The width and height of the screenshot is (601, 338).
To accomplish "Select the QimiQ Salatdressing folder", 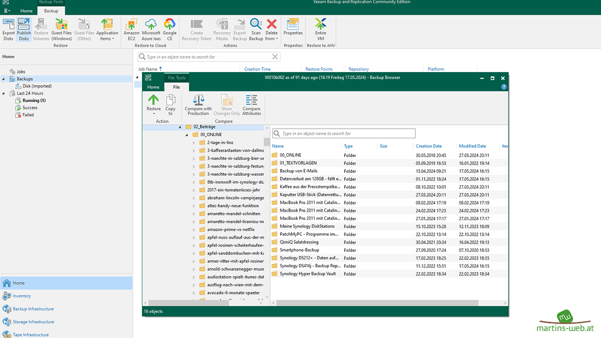I will (x=390, y=242).
